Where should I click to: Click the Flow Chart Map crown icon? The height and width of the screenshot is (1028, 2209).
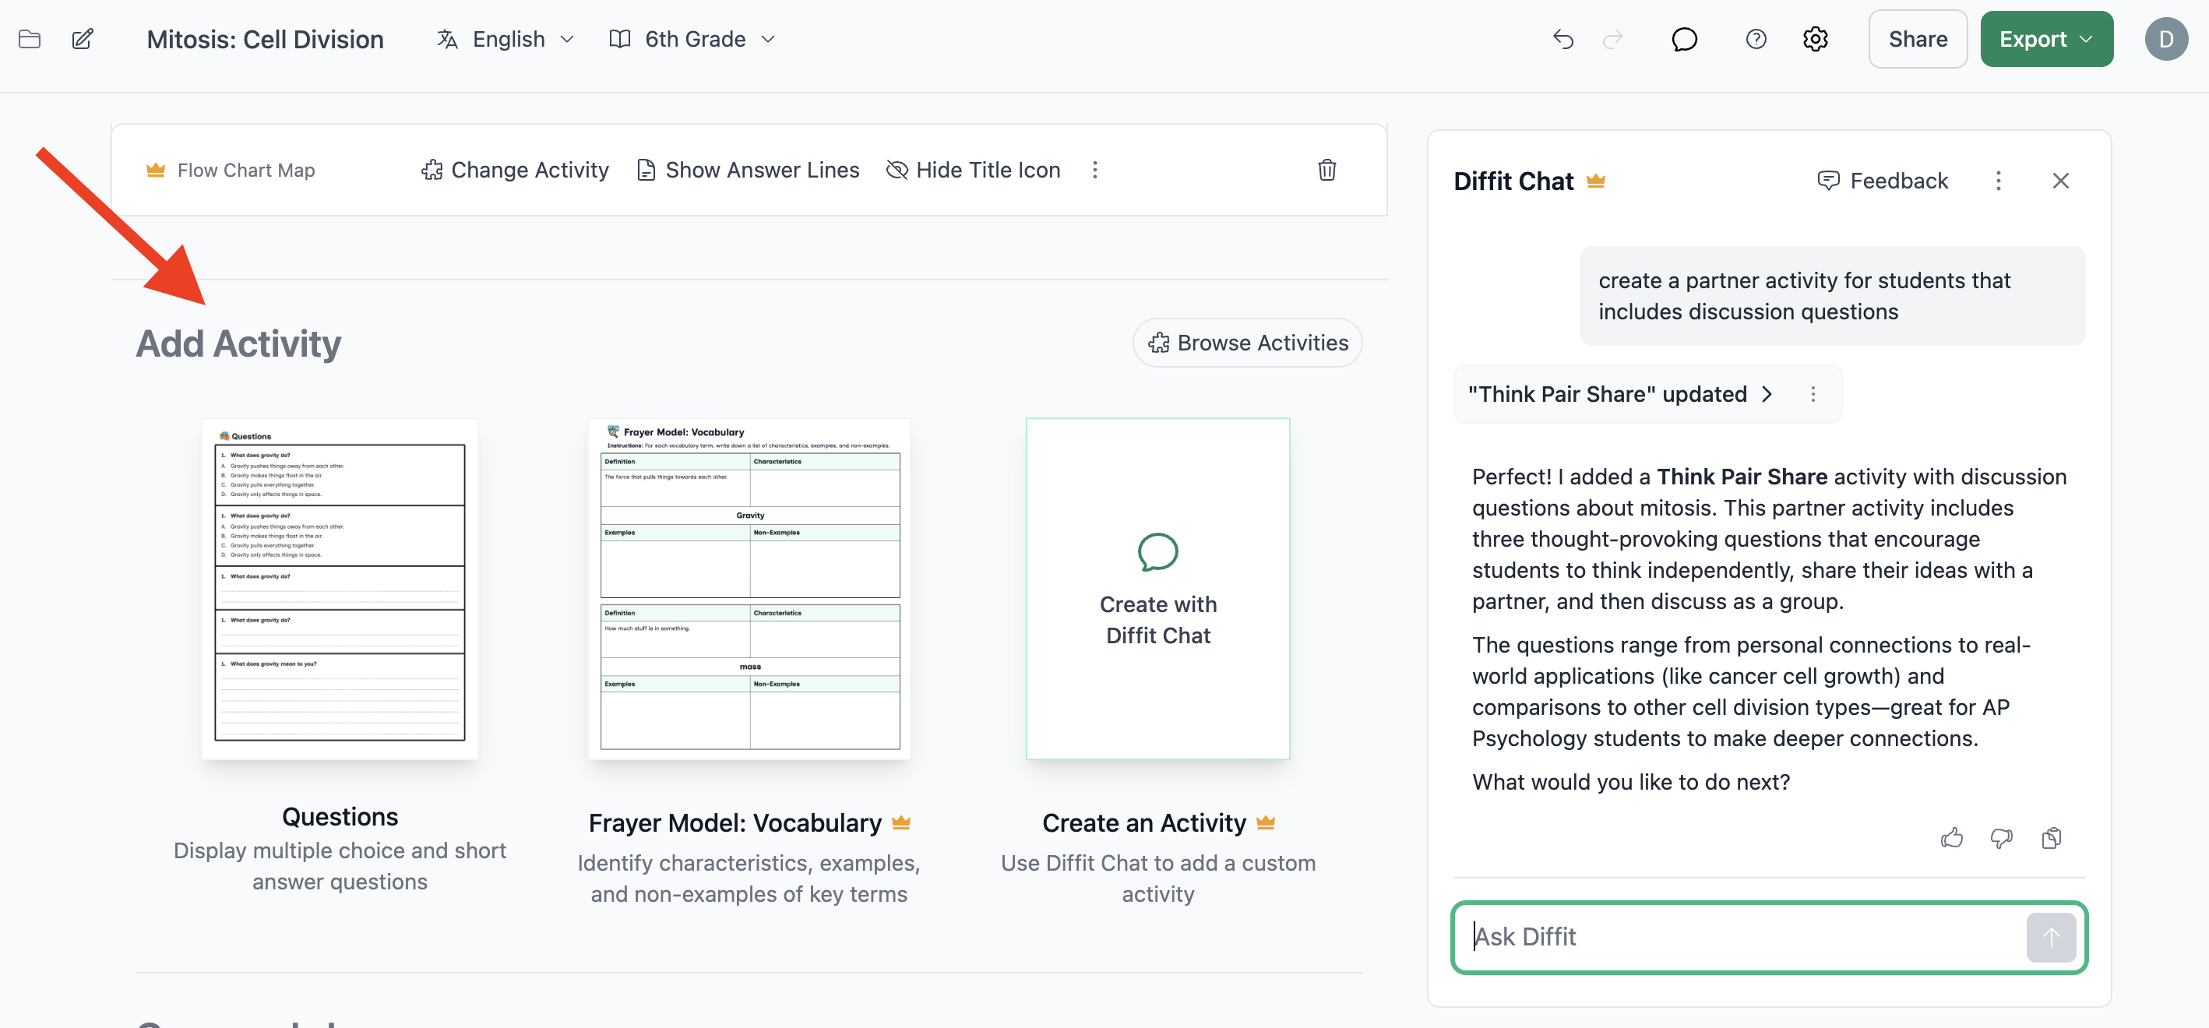[x=155, y=170]
